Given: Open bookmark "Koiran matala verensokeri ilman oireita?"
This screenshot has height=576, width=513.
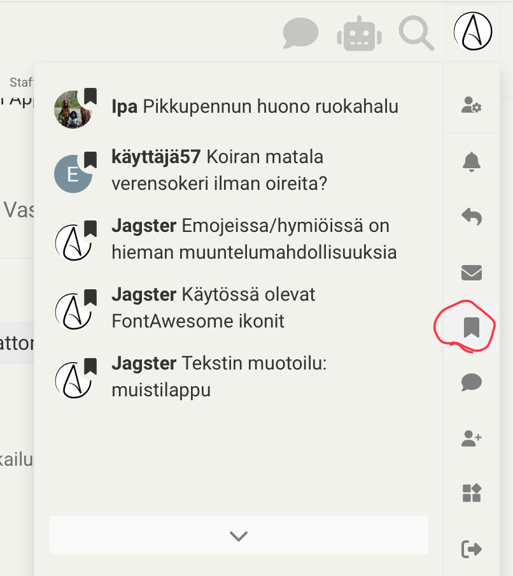Looking at the screenshot, I should click(255, 170).
